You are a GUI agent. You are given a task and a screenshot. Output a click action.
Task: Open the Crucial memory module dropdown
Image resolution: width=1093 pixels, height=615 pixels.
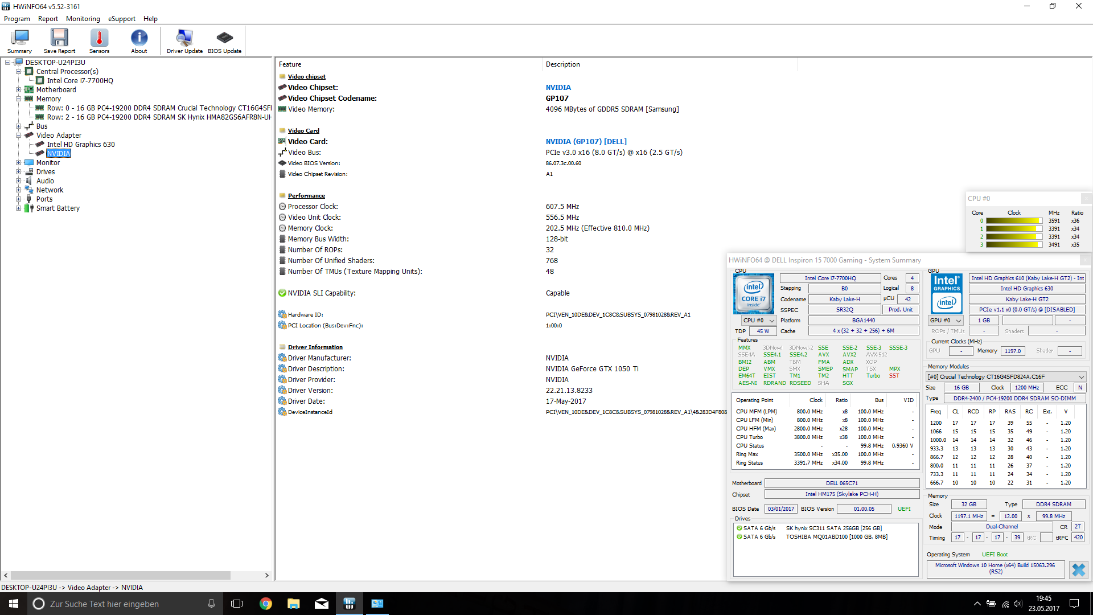(1006, 377)
